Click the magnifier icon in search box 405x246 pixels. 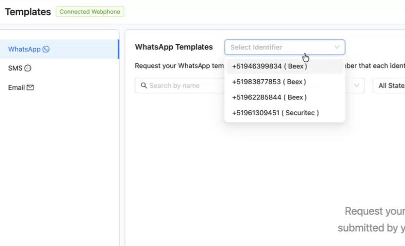(144, 85)
